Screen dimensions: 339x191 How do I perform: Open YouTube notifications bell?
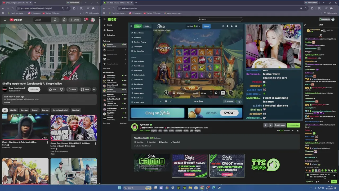85,20
